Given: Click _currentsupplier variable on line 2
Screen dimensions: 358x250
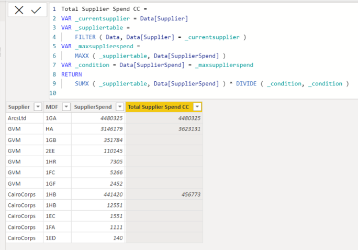Looking at the screenshot, I should pos(102,18).
